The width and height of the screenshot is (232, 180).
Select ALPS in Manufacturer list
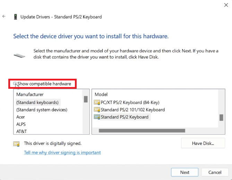click(21, 124)
